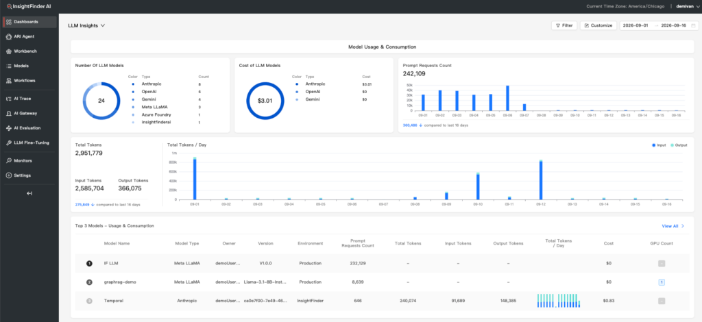Click the $0.83 cost cell
Viewport: 702px width, 322px height.
pos(609,301)
